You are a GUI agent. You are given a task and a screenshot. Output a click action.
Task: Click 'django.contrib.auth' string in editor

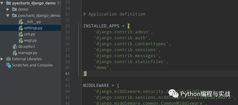[x=121, y=38]
